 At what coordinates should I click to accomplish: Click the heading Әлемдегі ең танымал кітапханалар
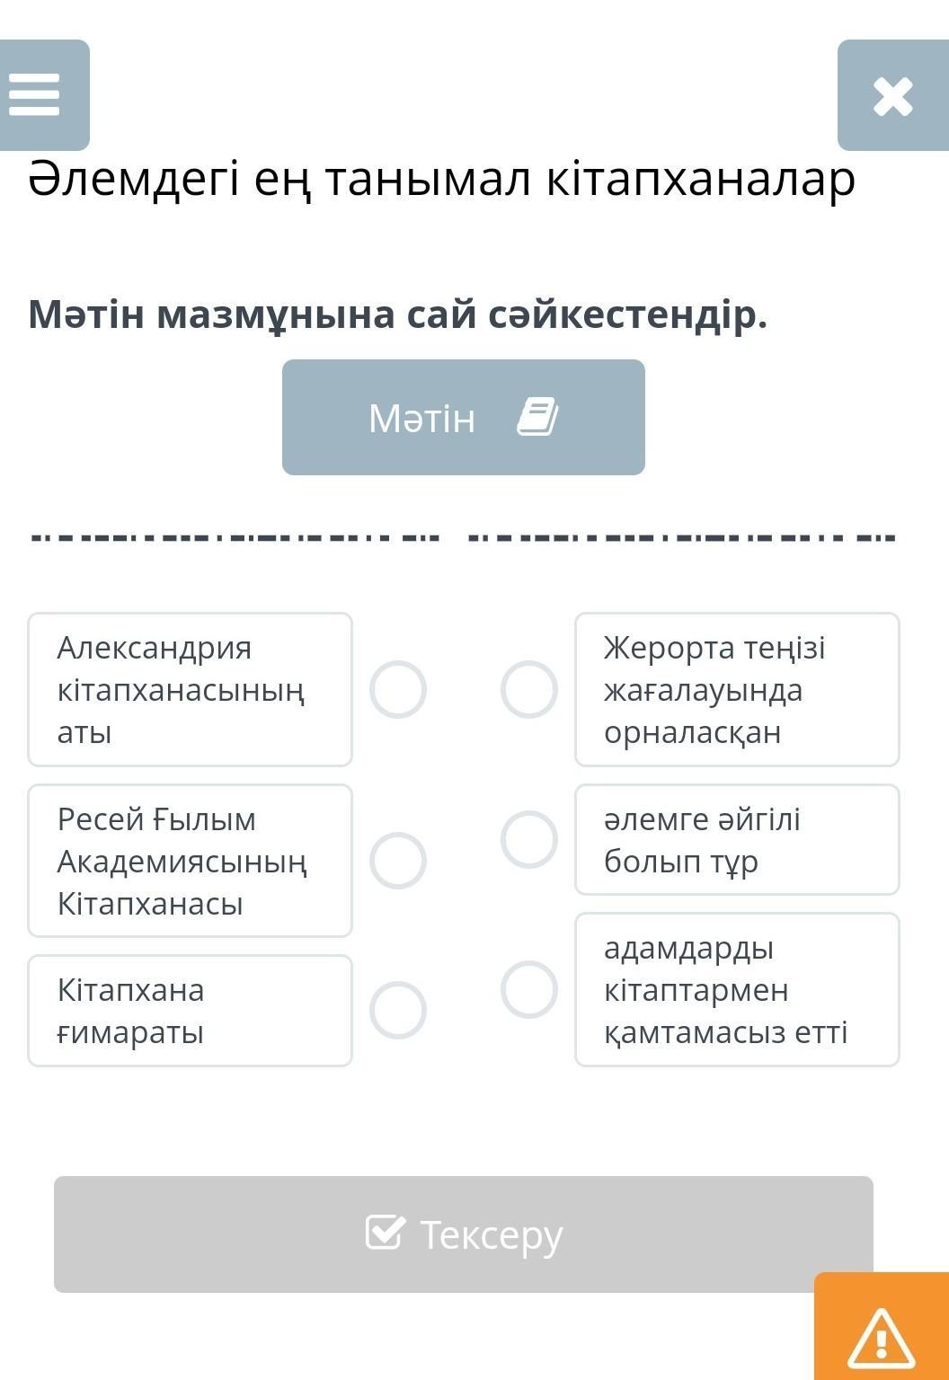click(441, 180)
